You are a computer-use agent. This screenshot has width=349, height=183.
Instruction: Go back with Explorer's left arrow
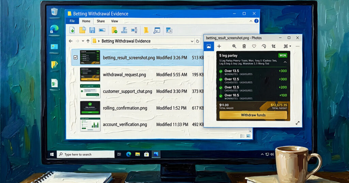71,41
